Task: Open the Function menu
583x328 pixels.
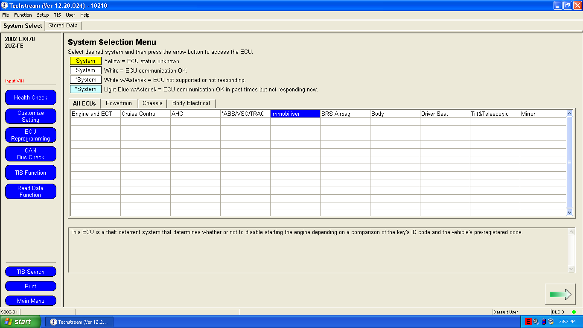Action: pos(23,15)
